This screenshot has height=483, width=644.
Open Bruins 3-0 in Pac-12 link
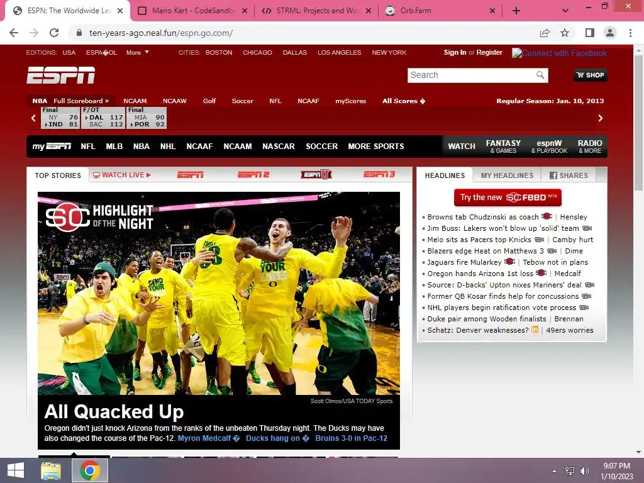351,438
